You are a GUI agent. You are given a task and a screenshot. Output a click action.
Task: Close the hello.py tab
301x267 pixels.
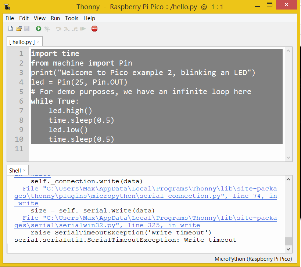click(x=38, y=42)
